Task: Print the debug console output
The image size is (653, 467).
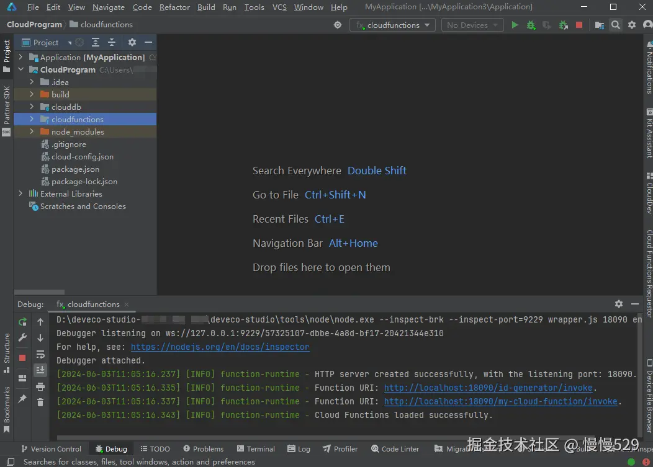Action: [40, 386]
